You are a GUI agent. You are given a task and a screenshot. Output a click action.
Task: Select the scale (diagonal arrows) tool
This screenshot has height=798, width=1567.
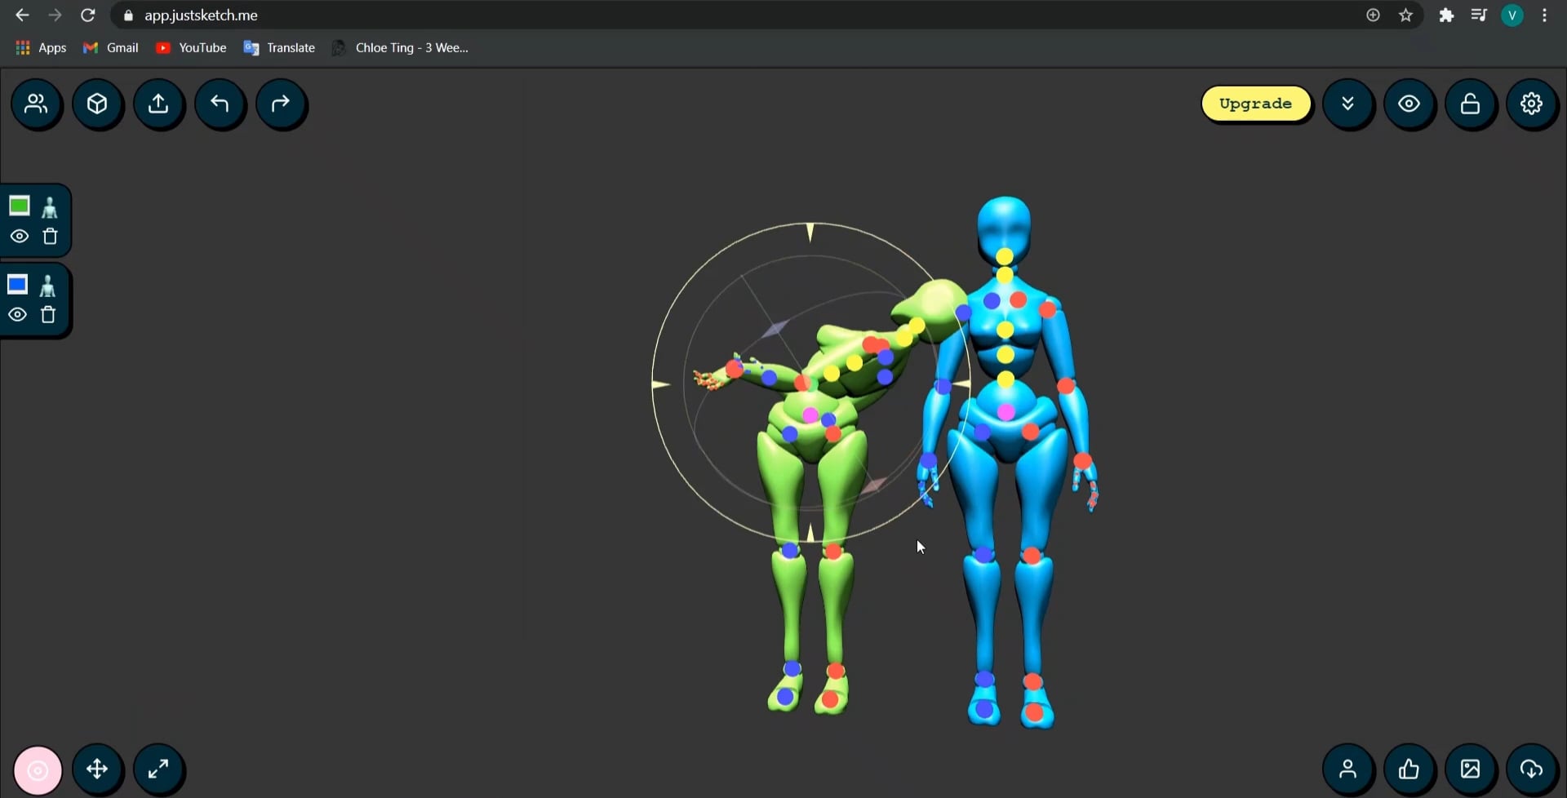click(x=158, y=769)
